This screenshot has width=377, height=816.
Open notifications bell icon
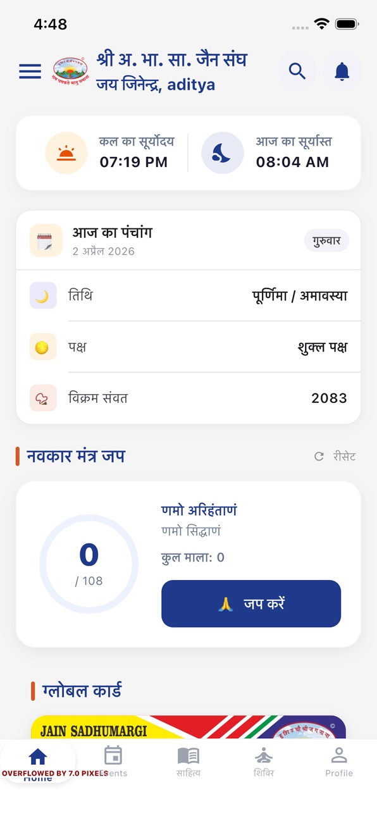(x=342, y=71)
